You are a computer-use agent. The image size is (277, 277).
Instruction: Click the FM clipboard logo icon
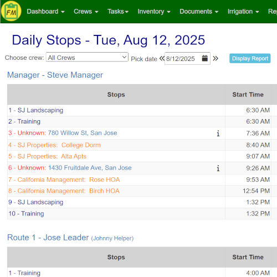11,11
